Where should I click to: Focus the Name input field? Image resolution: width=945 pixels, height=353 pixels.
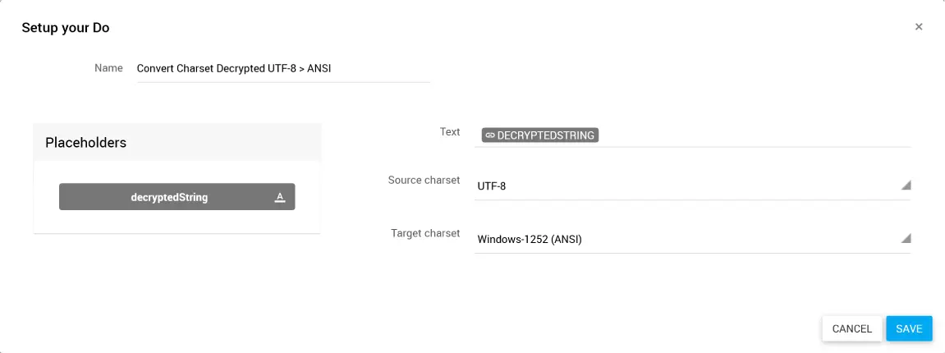click(283, 69)
